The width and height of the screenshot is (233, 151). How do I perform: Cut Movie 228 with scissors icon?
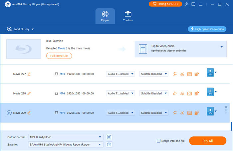(x=182, y=93)
